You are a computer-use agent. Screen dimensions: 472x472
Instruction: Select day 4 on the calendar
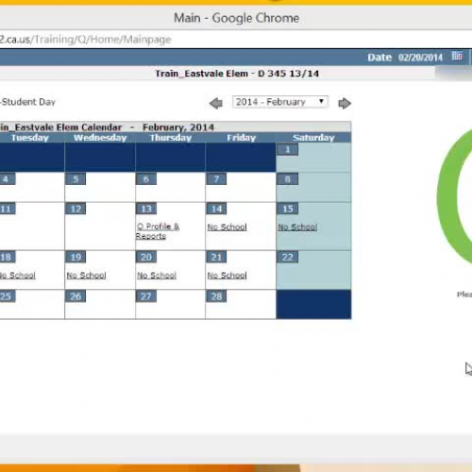coord(7,179)
